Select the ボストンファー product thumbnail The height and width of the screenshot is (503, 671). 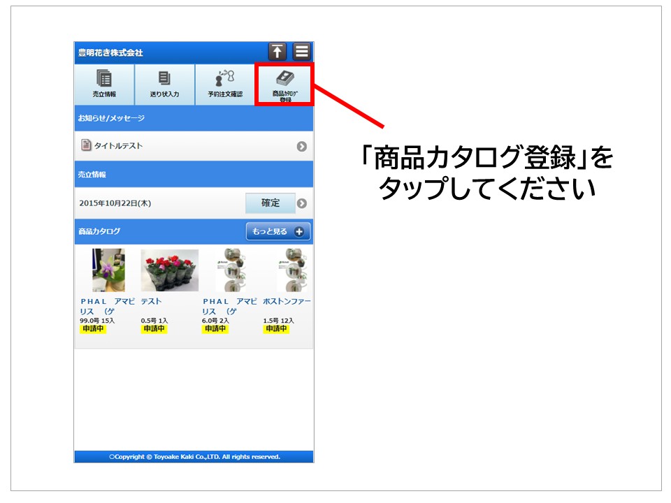click(291, 270)
